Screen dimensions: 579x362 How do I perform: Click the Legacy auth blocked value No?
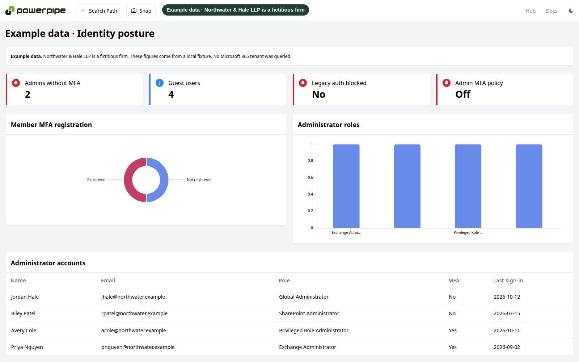(319, 94)
